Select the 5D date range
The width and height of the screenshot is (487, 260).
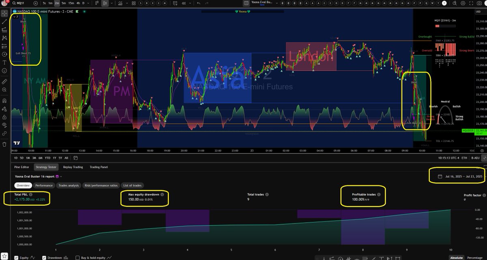tap(21, 158)
